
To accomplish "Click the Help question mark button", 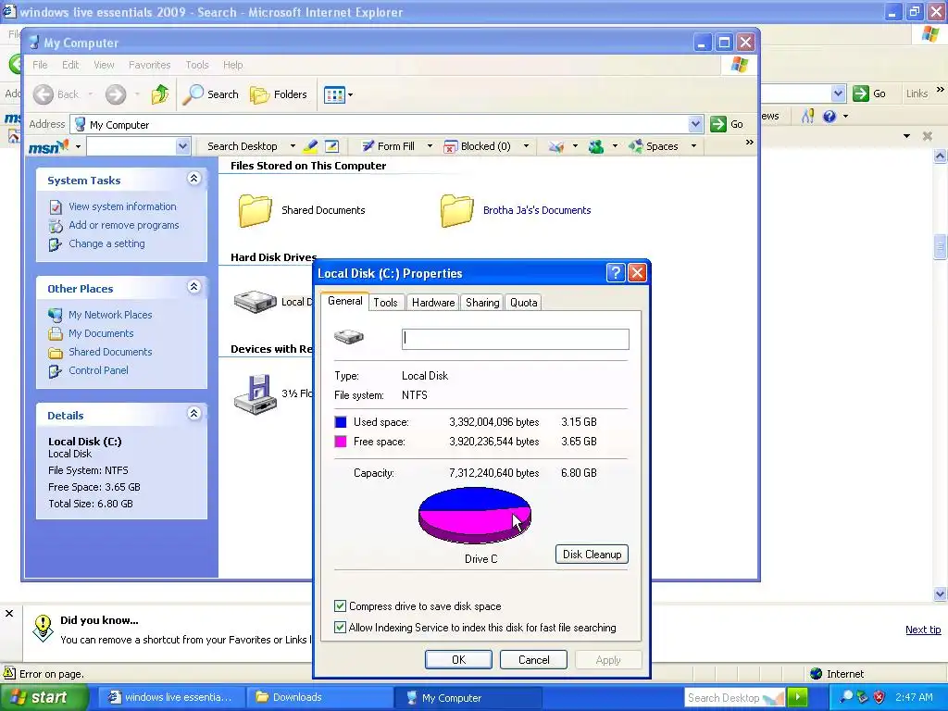I will [616, 273].
